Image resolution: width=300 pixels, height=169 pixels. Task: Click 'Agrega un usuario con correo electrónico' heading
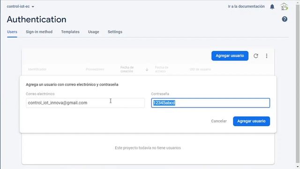(x=72, y=84)
